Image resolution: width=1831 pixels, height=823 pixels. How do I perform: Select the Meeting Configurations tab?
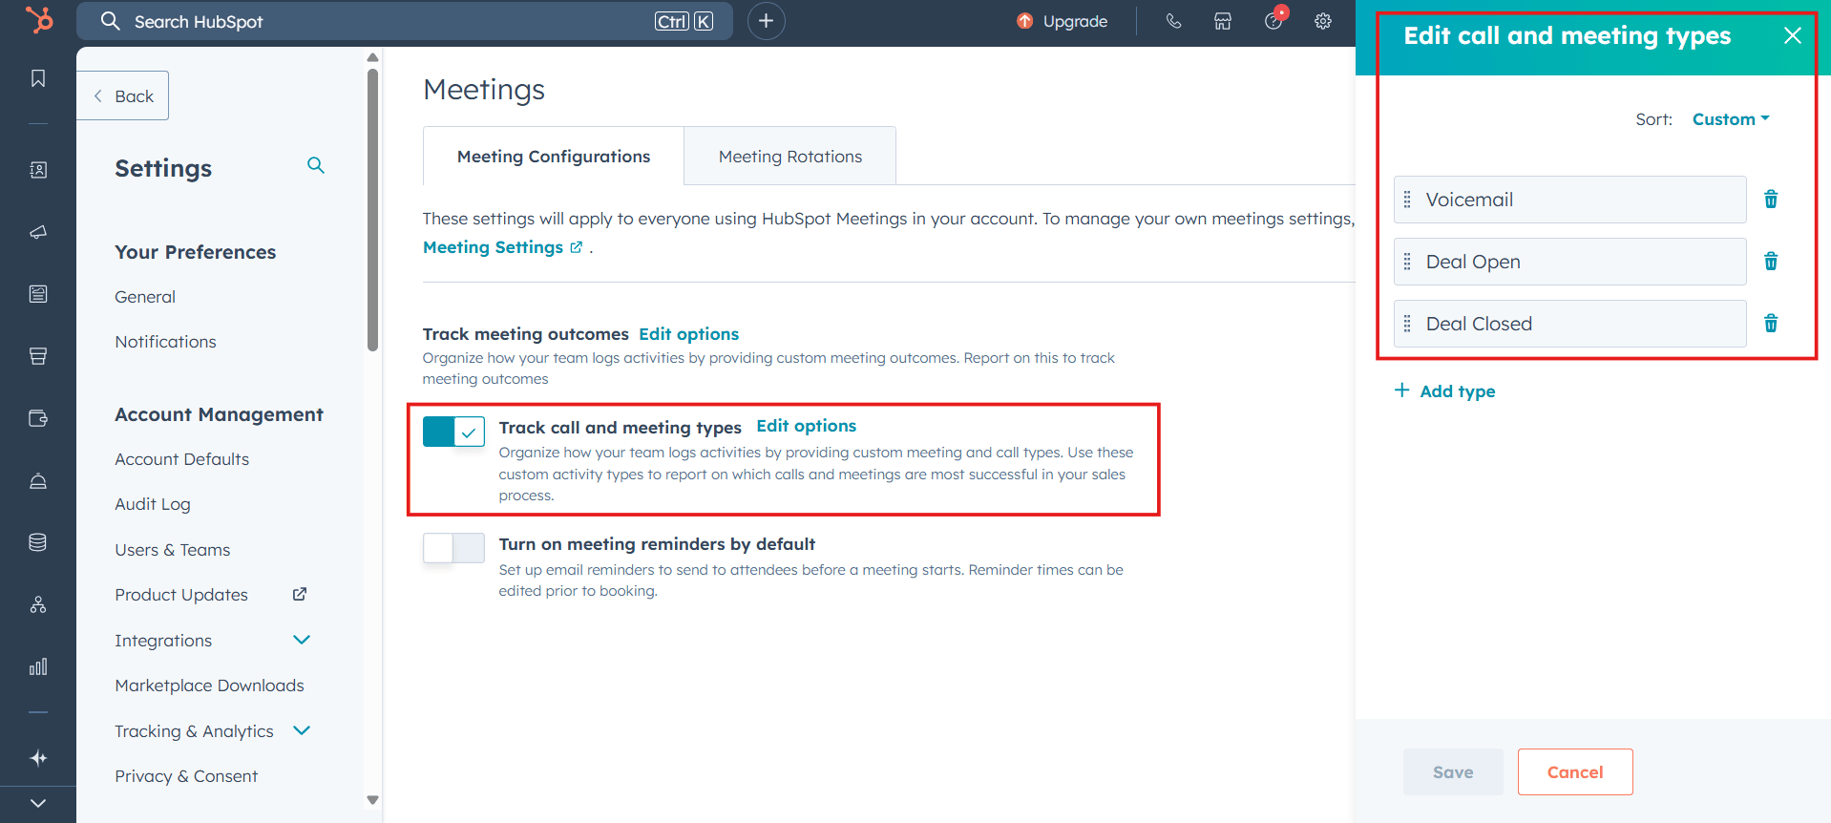554,157
